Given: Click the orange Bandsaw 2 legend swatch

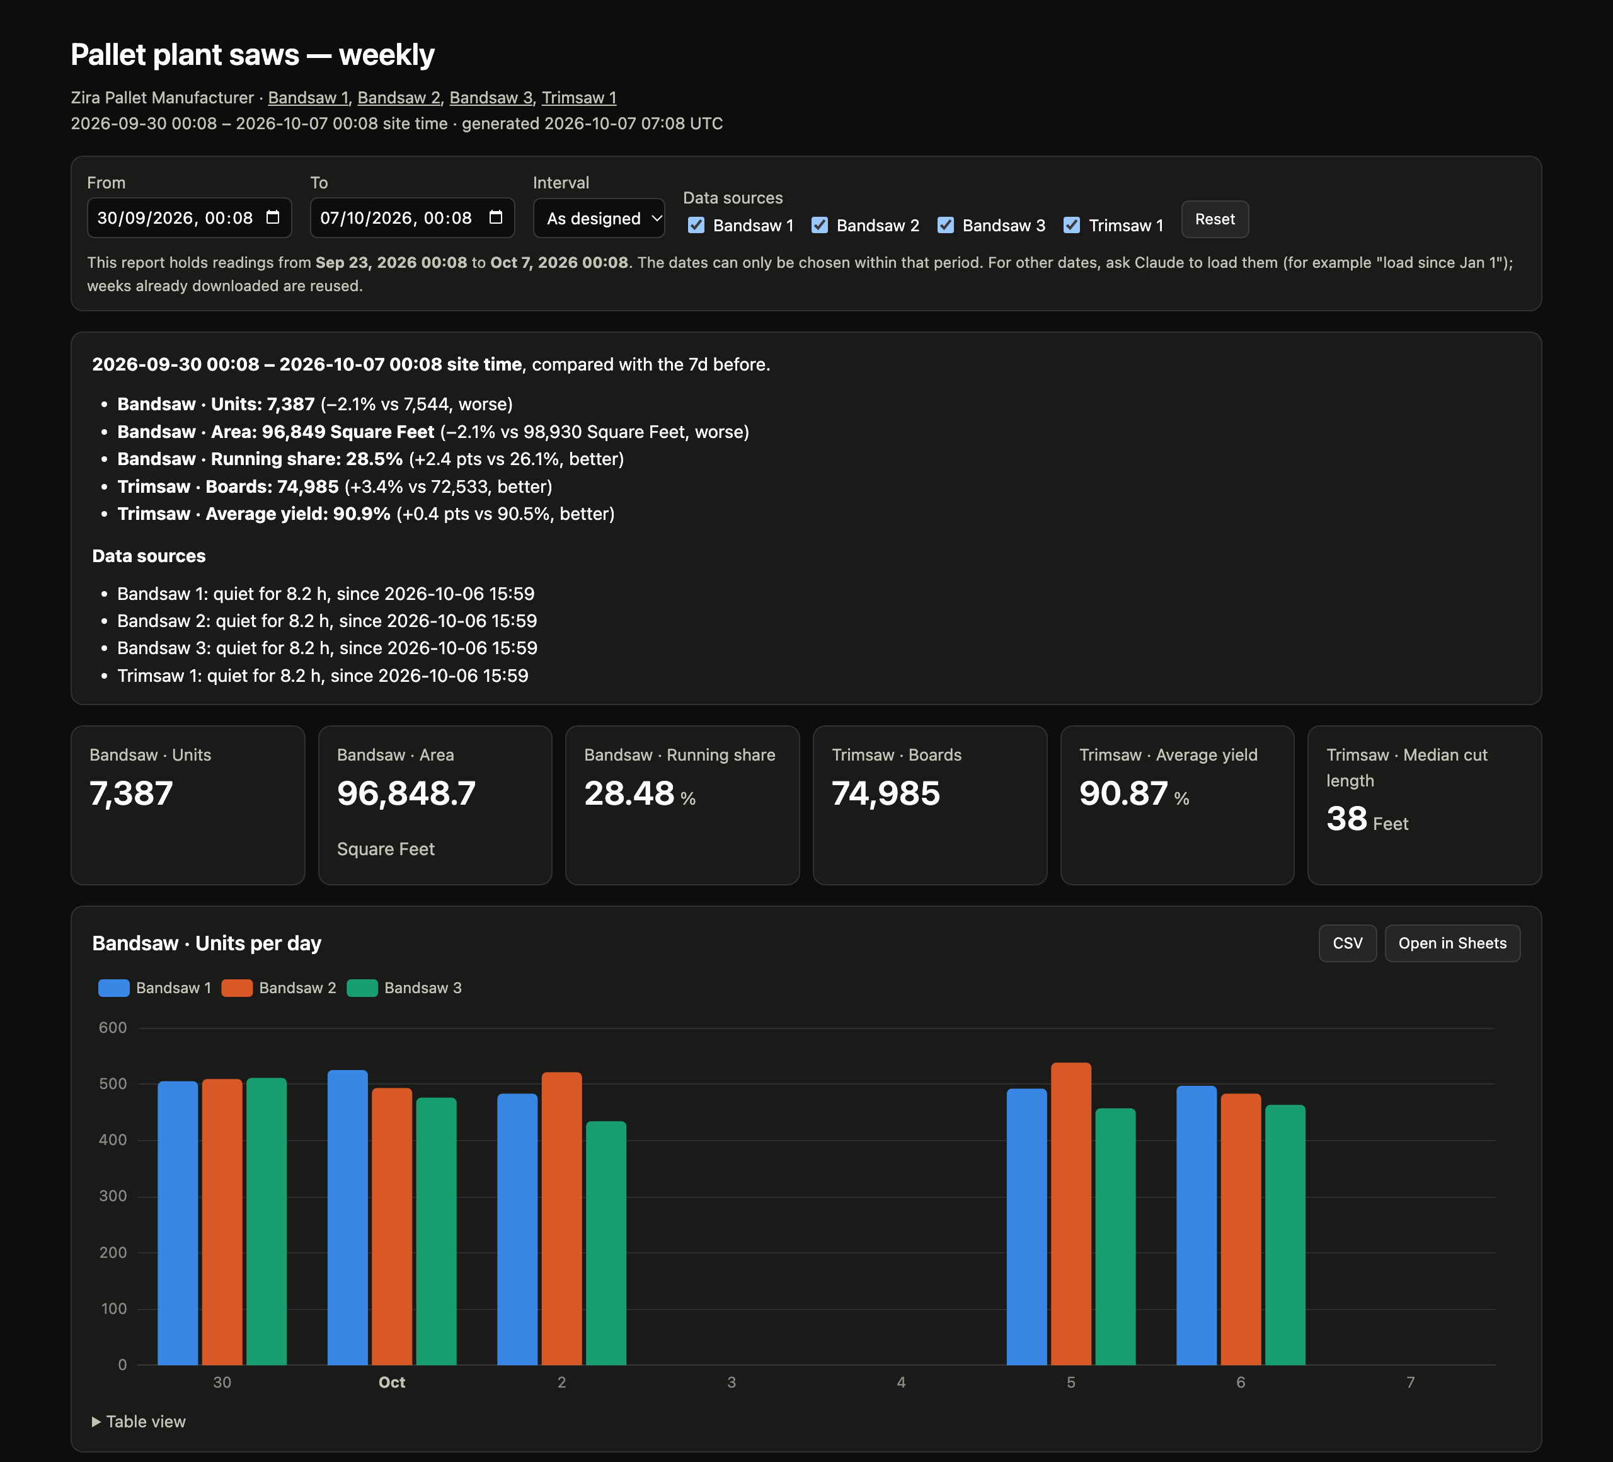Looking at the screenshot, I should point(237,988).
